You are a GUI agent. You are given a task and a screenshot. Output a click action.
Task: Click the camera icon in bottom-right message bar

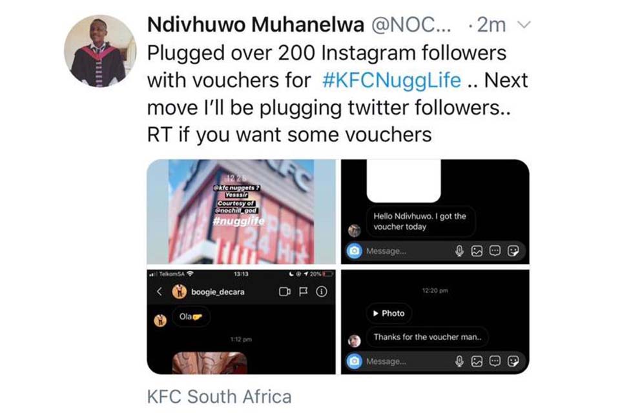point(354,361)
